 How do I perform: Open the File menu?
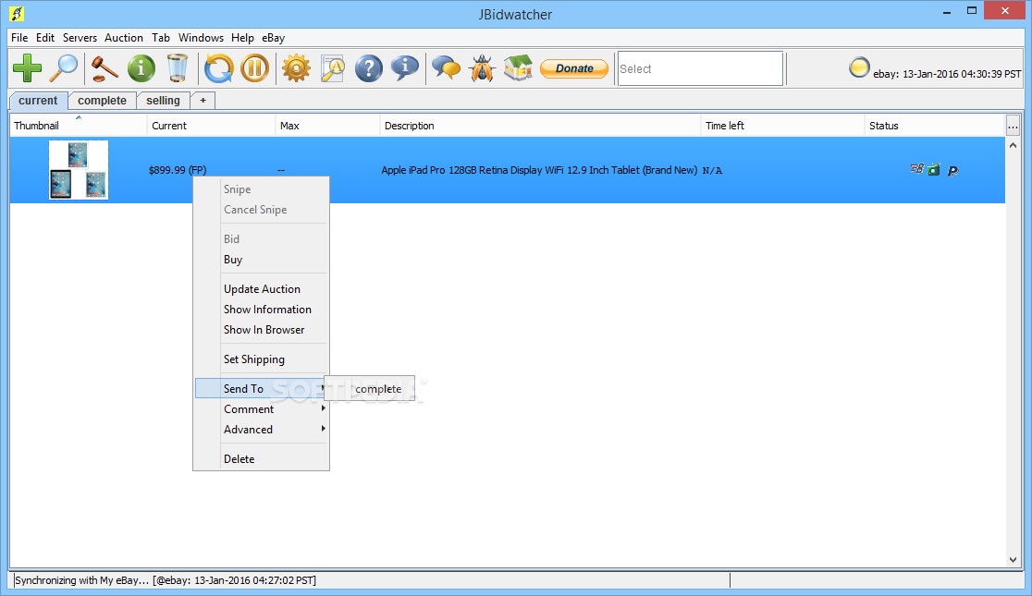pos(19,38)
